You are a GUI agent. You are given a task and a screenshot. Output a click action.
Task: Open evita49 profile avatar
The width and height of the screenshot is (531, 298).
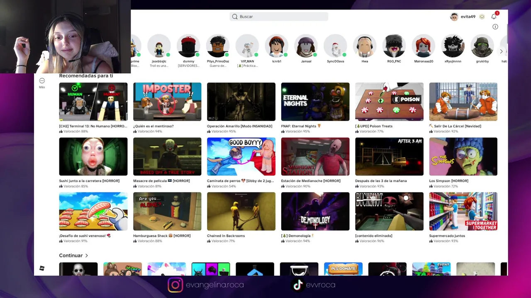pyautogui.click(x=454, y=17)
